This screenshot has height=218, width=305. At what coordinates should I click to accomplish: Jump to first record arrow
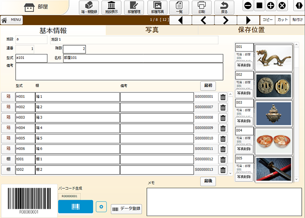point(180,20)
